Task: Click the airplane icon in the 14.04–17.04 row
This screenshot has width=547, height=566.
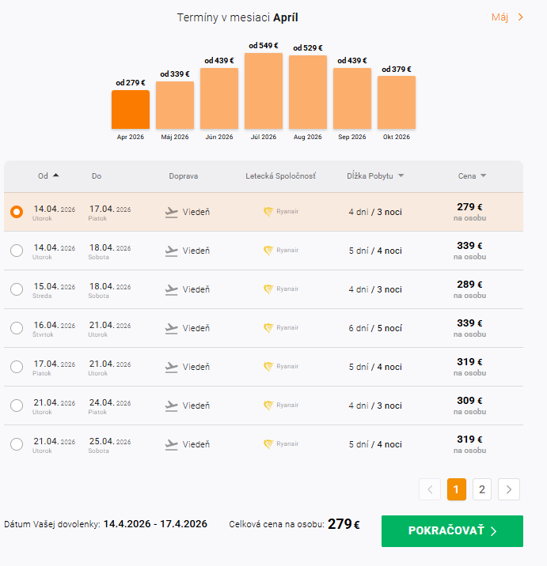Action: (x=172, y=212)
